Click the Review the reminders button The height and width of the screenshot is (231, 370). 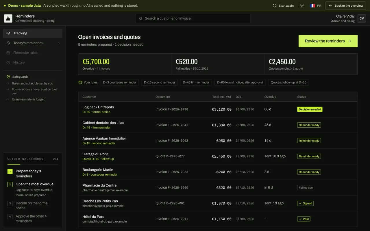point(328,41)
